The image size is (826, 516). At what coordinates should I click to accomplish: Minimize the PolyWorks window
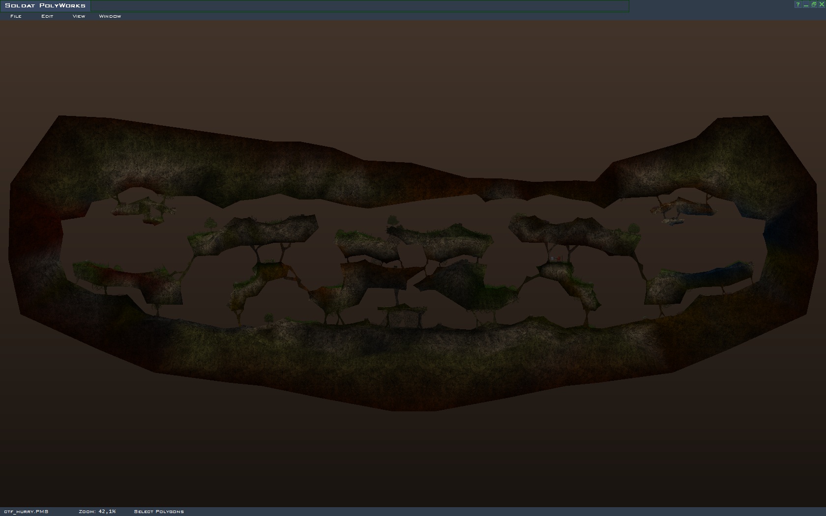point(806,4)
